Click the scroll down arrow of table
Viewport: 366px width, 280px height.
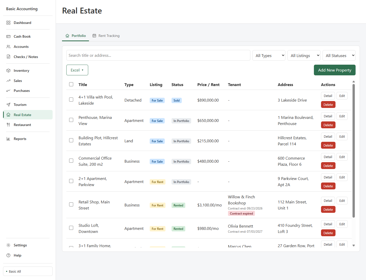pos(354,246)
